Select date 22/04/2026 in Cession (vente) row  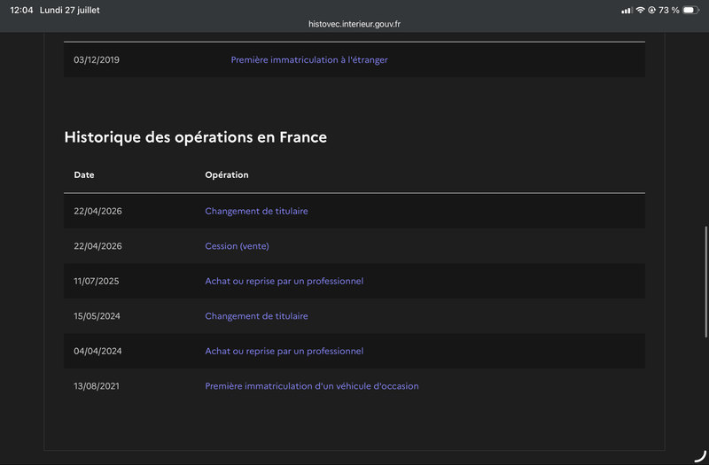tap(97, 246)
